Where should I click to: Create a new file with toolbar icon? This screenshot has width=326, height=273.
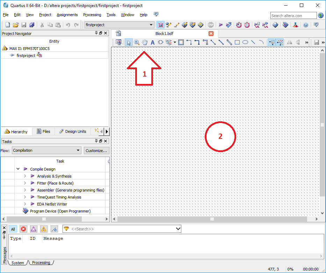click(x=8, y=25)
